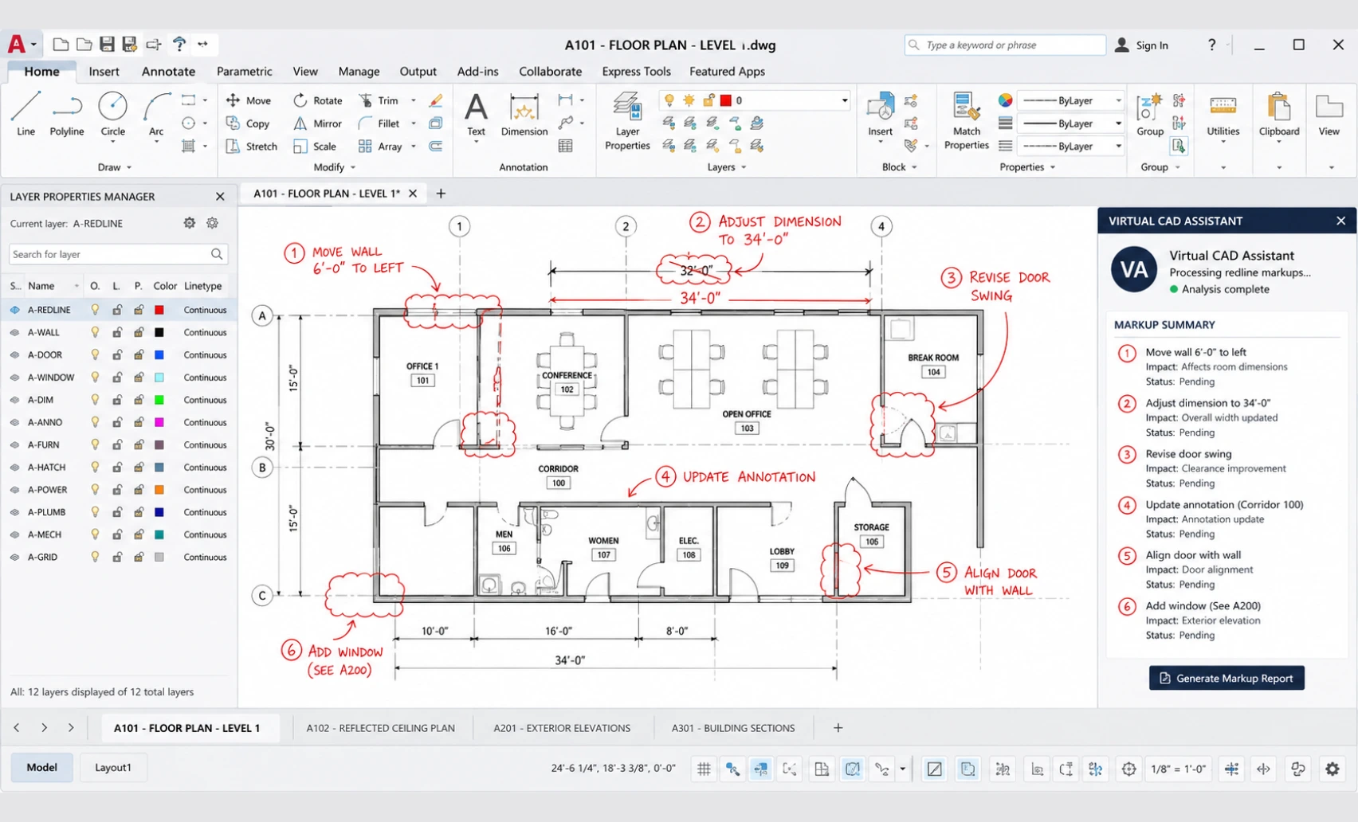Close the Virtual CAD Assistant panel
This screenshot has width=1358, height=822.
point(1340,221)
